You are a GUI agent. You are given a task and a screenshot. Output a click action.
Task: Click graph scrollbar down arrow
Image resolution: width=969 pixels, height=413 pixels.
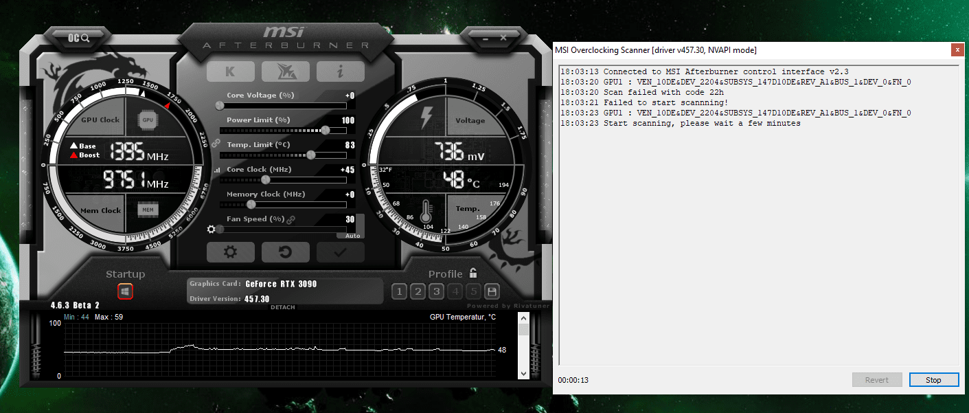click(524, 373)
